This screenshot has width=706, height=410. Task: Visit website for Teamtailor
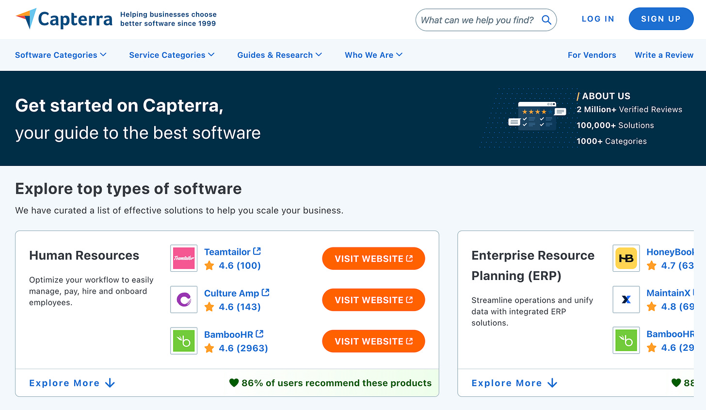point(373,259)
